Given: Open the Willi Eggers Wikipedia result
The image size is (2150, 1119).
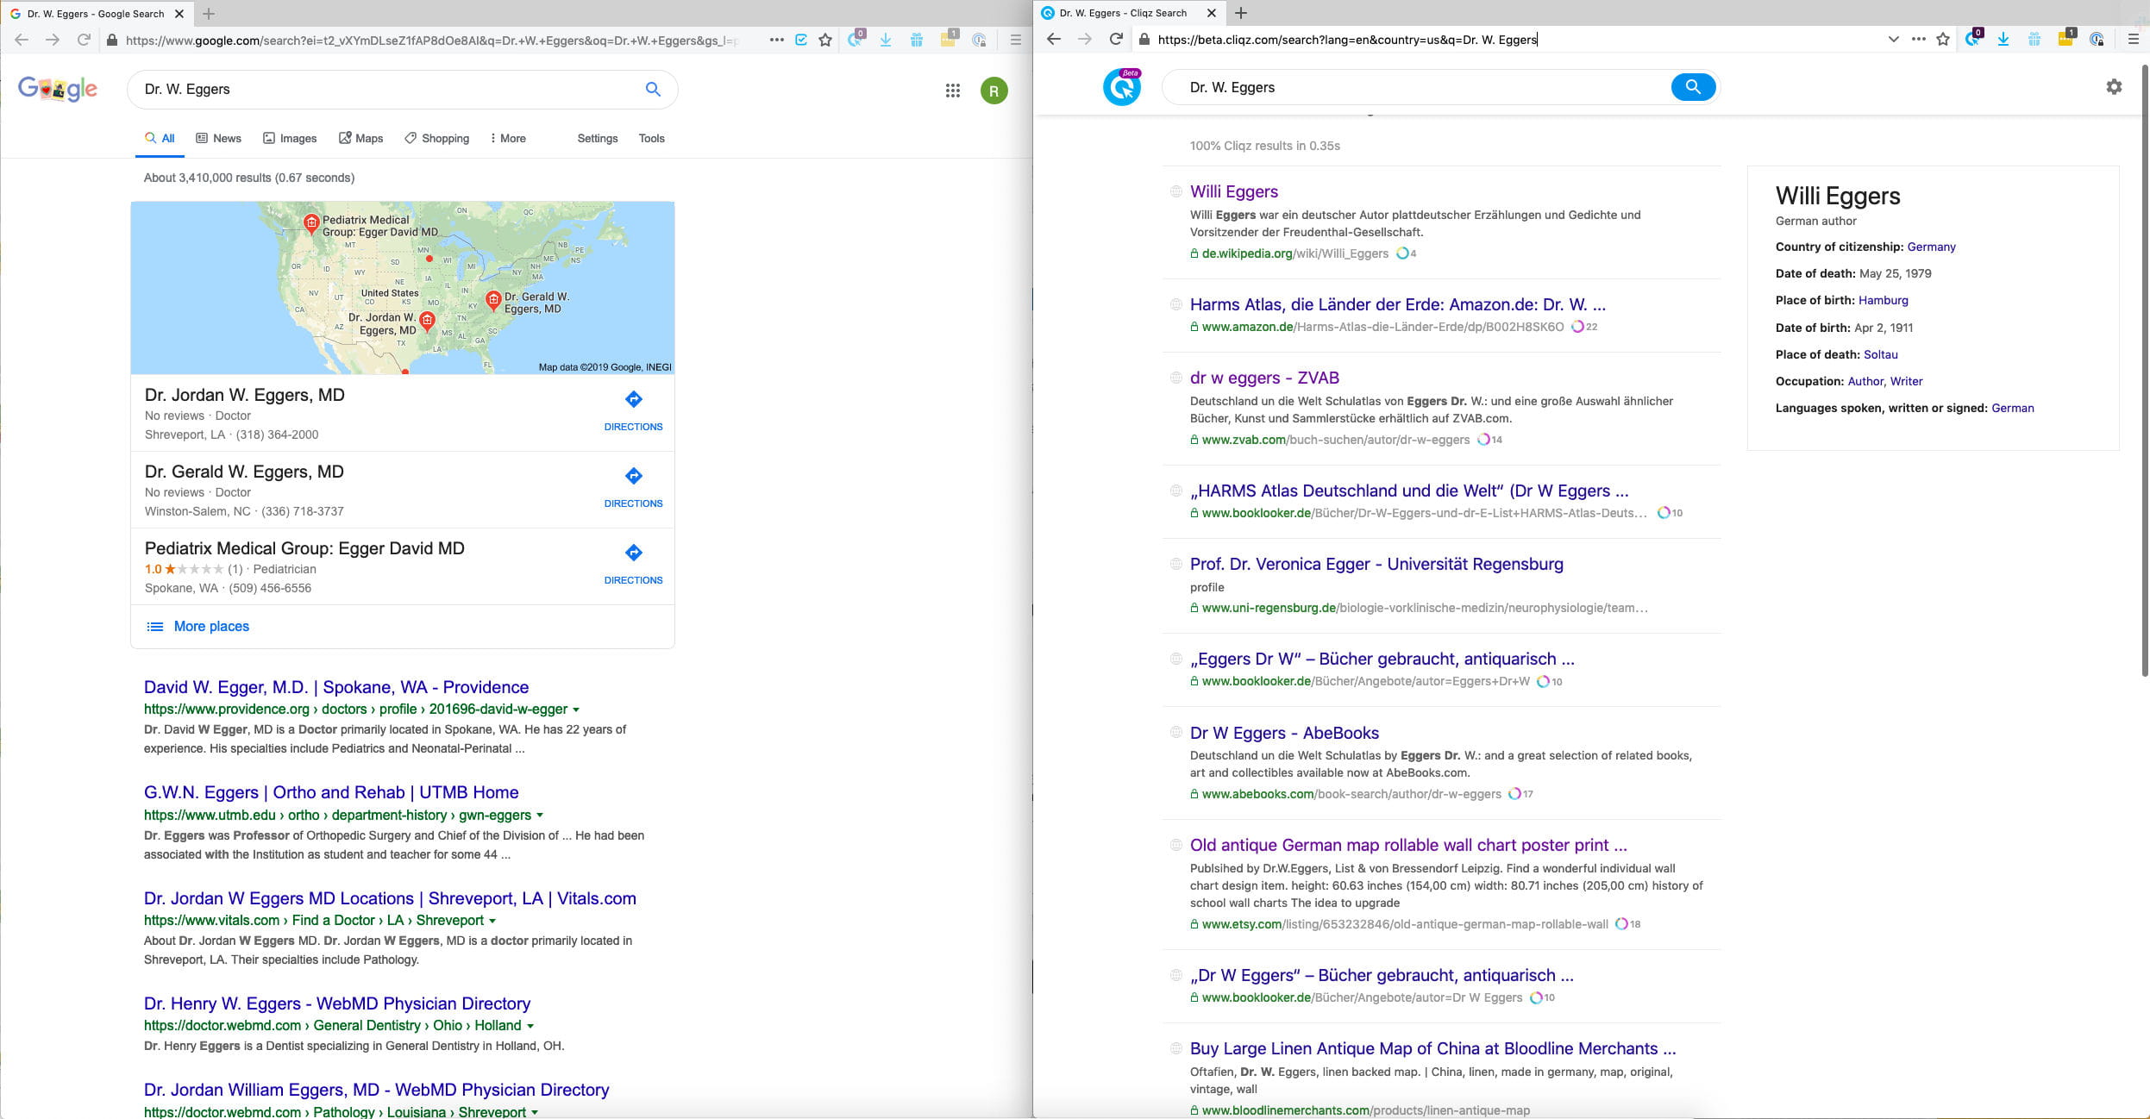Looking at the screenshot, I should pyautogui.click(x=1233, y=191).
